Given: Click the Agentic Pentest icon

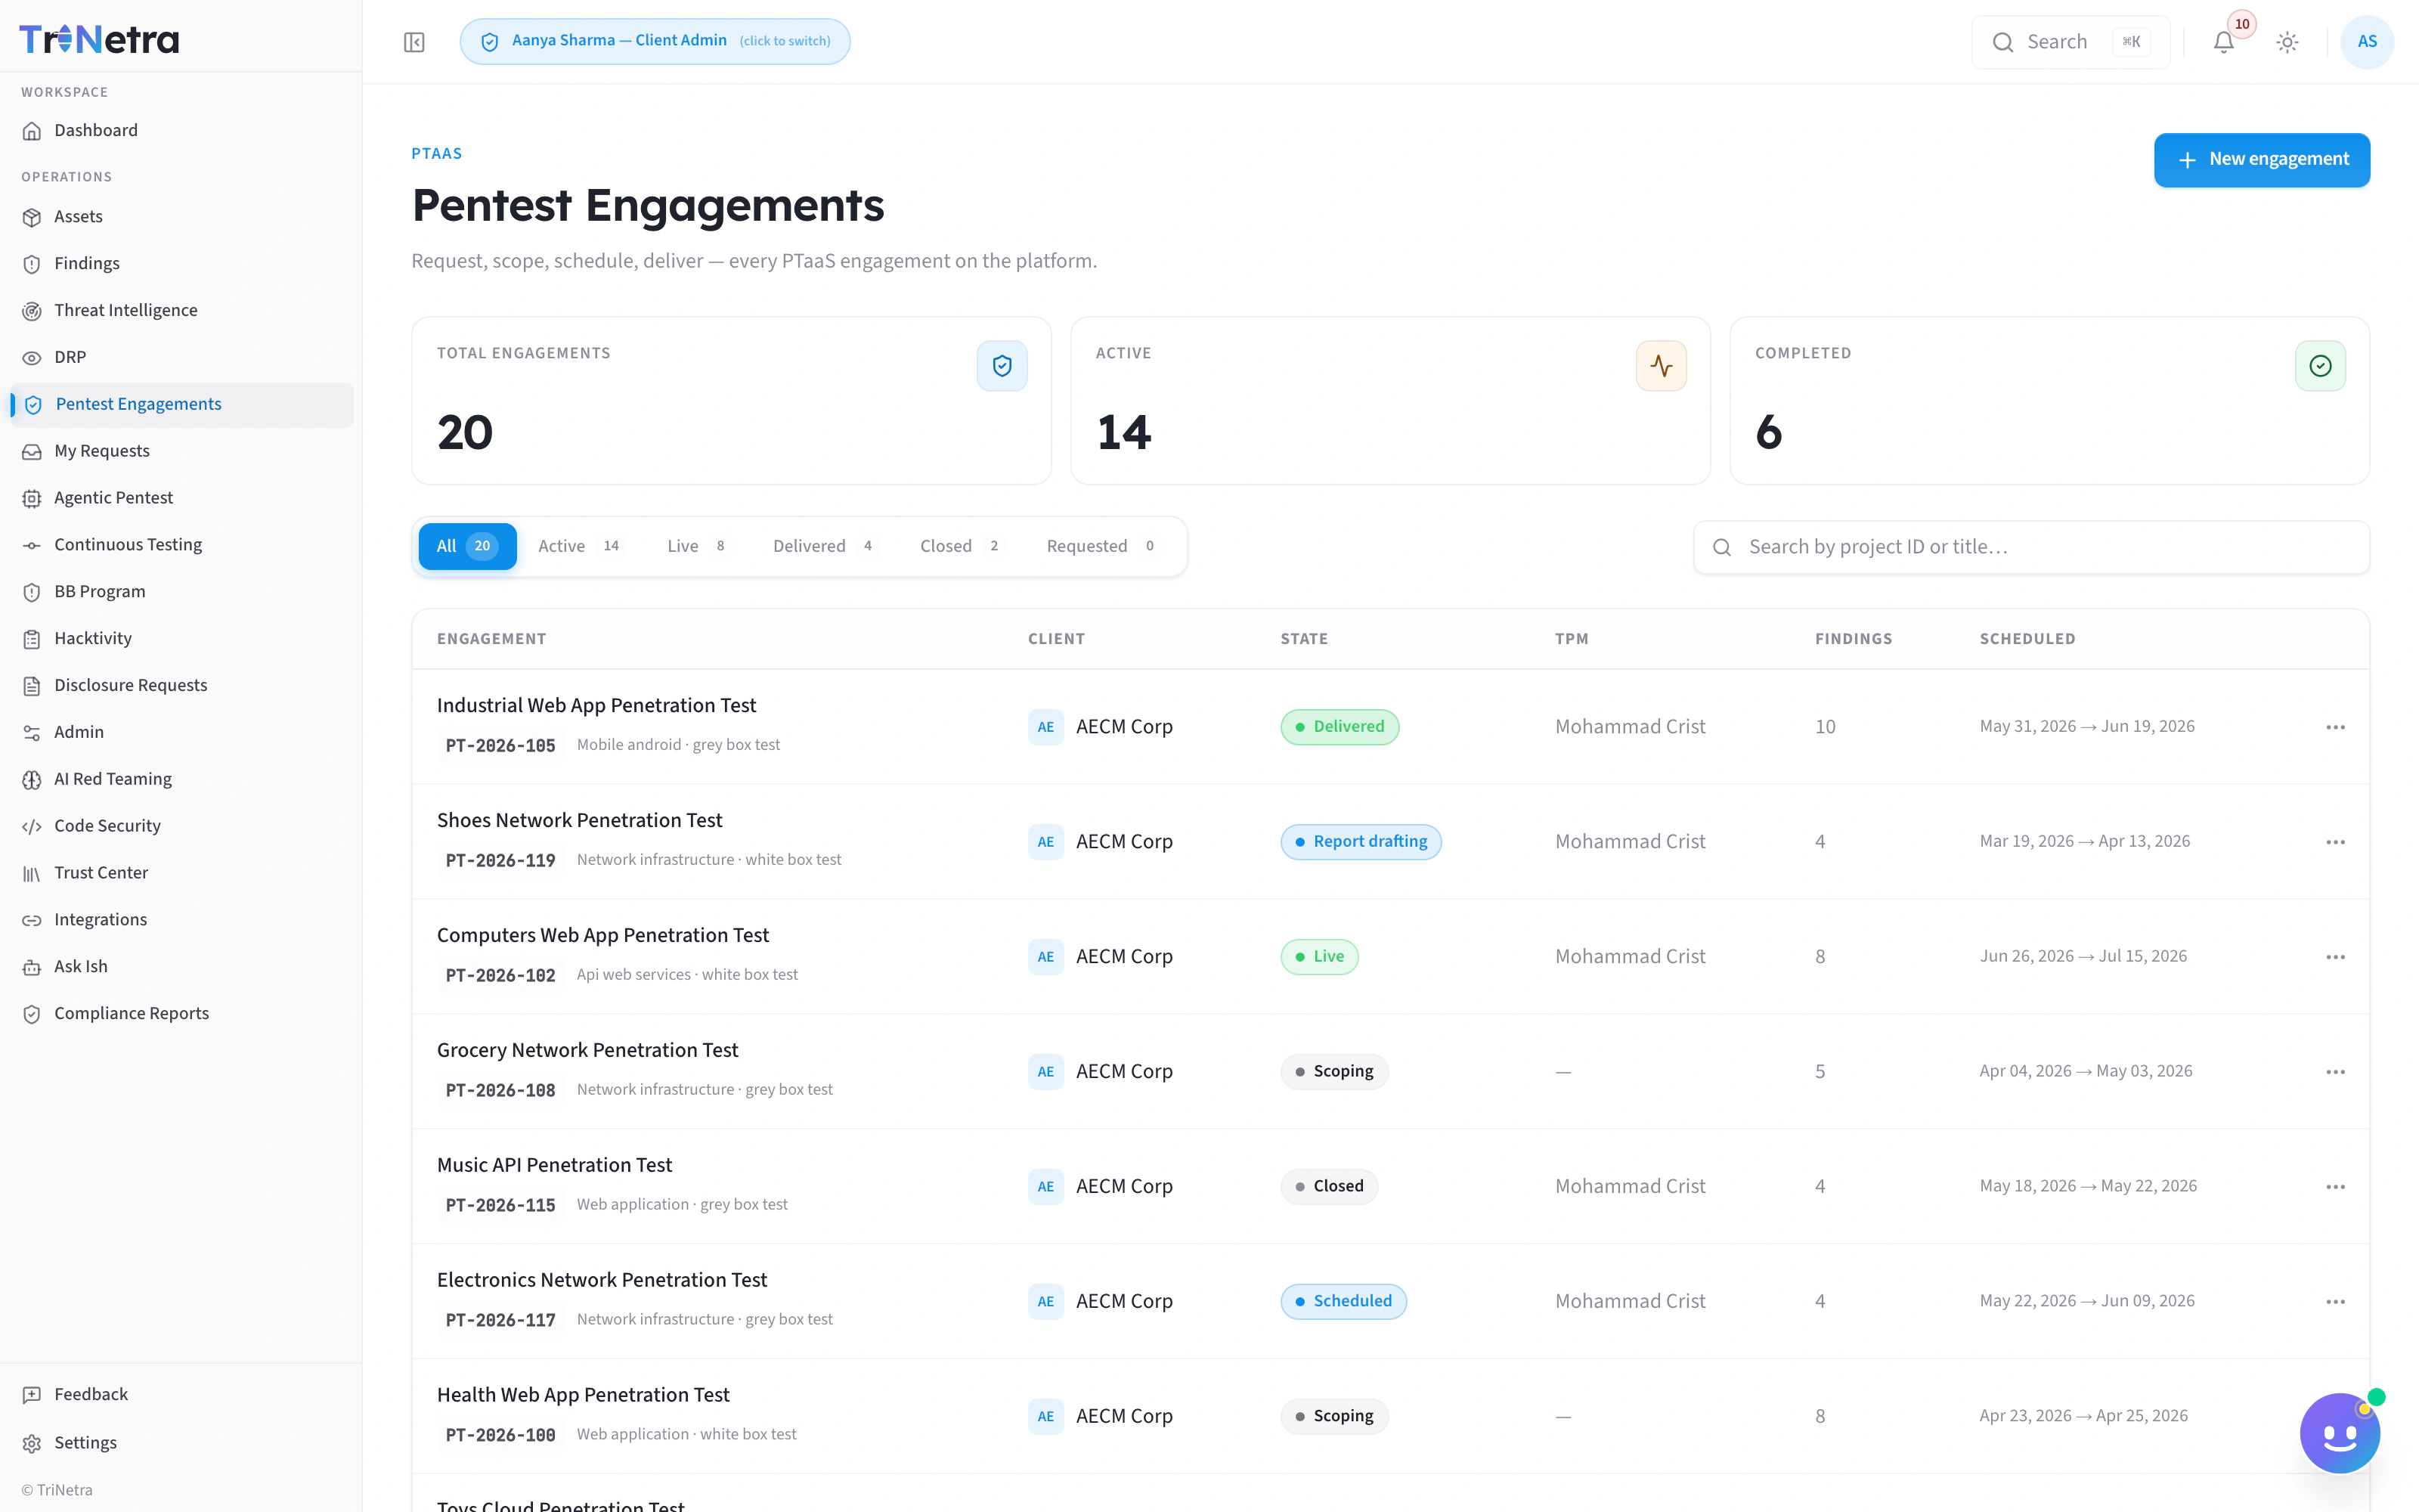Looking at the screenshot, I should 32,499.
